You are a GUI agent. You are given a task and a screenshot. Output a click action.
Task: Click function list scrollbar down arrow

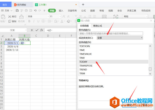(x=150, y=74)
